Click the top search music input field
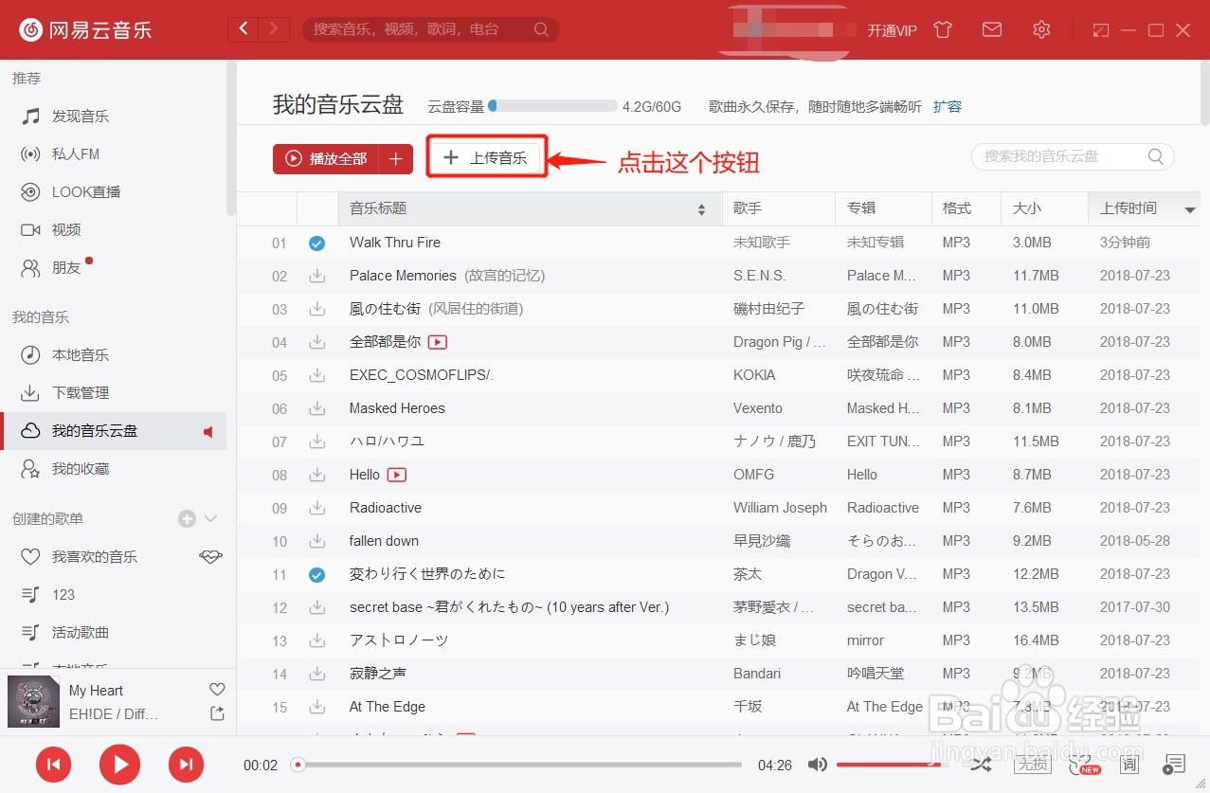Screen dimensions: 1210x793 point(431,29)
